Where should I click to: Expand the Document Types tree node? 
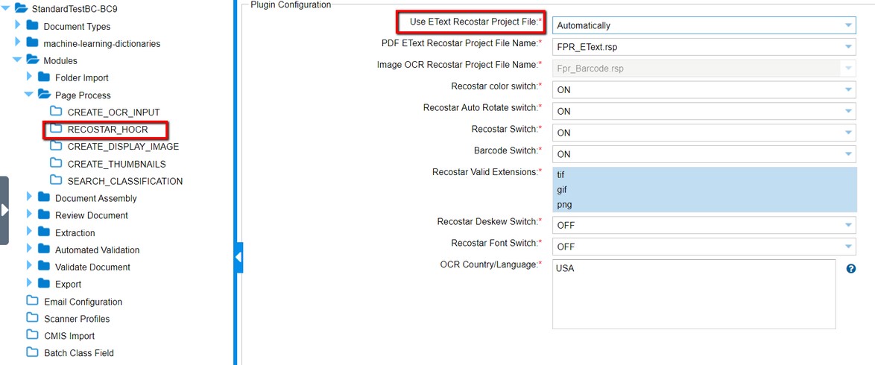[x=17, y=25]
